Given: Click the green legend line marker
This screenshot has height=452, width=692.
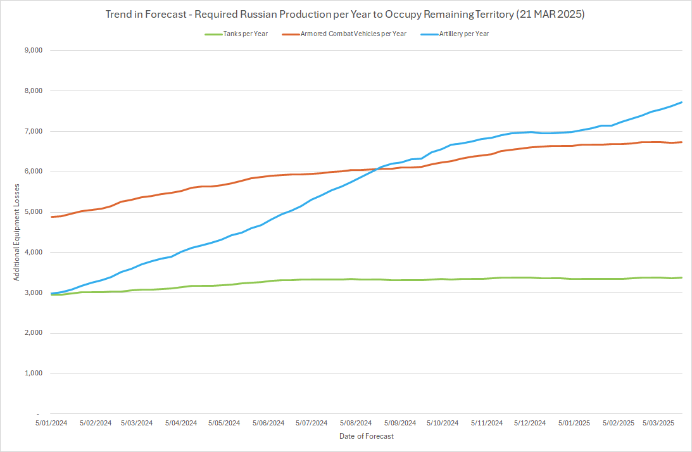Looking at the screenshot, I should point(213,34).
